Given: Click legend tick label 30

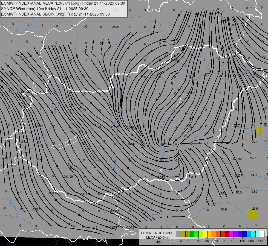Looking at the screenshot, I should 198,241.
